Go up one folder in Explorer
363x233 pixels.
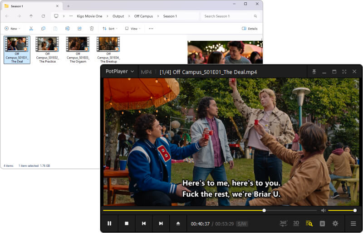click(x=31, y=16)
